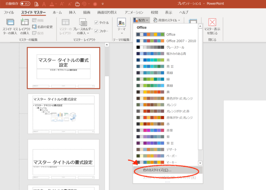Click the decrease font size icon in title bar
The width and height of the screenshot is (266, 190).
pyautogui.click(x=70, y=4)
